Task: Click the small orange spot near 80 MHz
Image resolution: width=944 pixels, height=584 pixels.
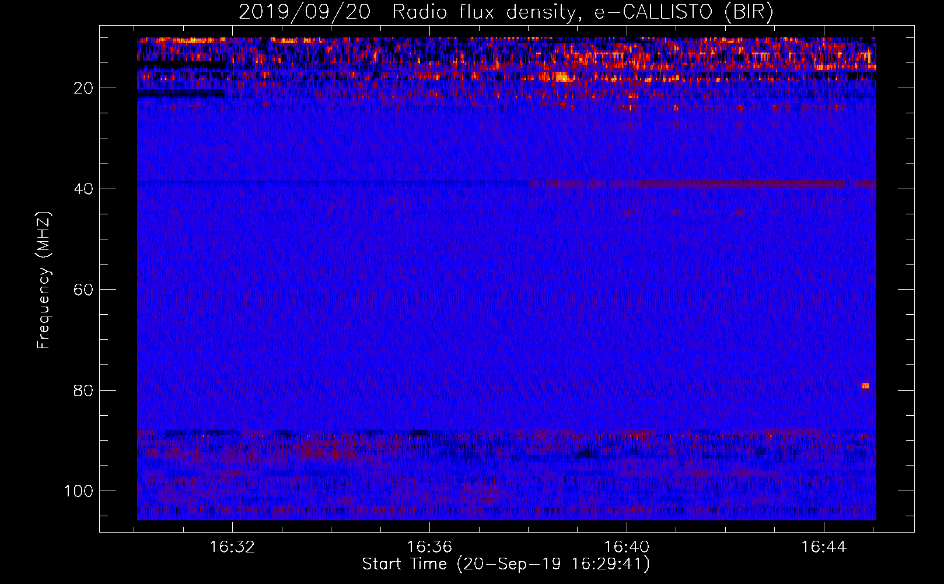Action: (x=865, y=385)
